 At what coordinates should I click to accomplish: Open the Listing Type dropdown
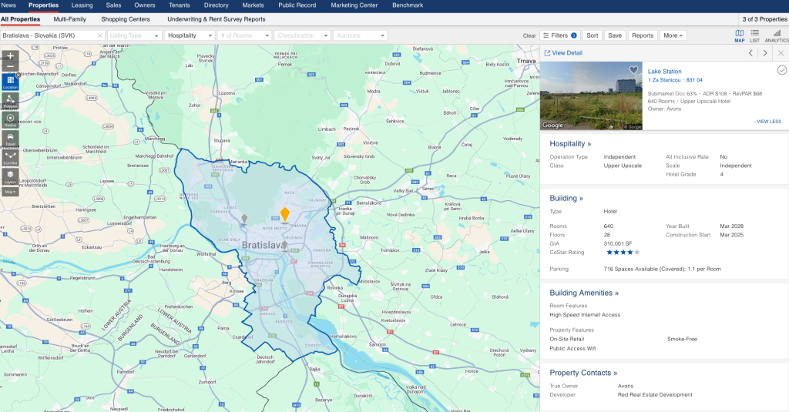pos(134,35)
